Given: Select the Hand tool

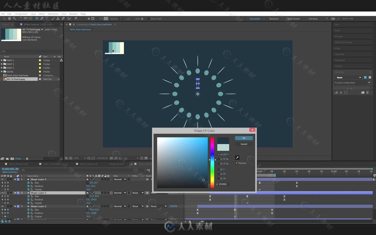Looking at the screenshot, I should (9, 19).
